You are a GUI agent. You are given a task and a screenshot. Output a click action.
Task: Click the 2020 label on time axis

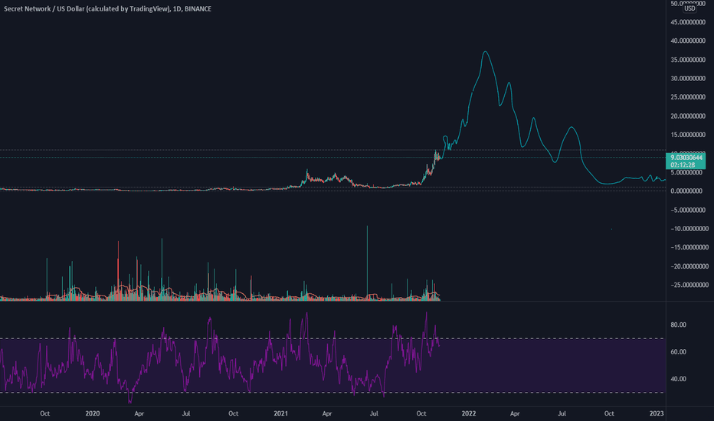[x=93, y=413]
